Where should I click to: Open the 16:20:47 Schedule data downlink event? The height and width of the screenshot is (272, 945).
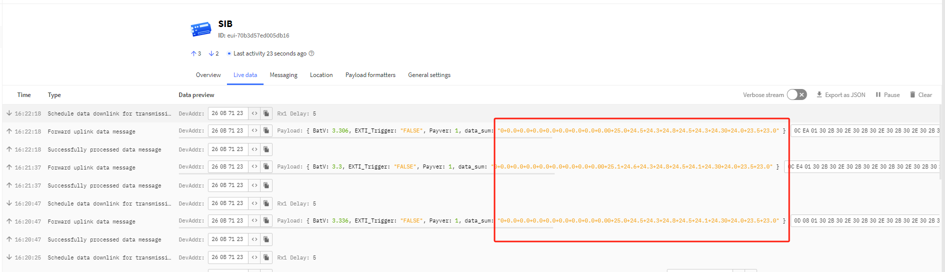tap(471, 203)
